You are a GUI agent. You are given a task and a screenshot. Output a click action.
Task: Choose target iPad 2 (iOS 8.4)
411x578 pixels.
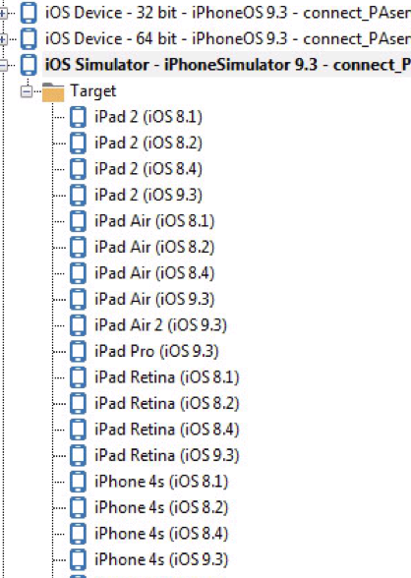tap(148, 169)
